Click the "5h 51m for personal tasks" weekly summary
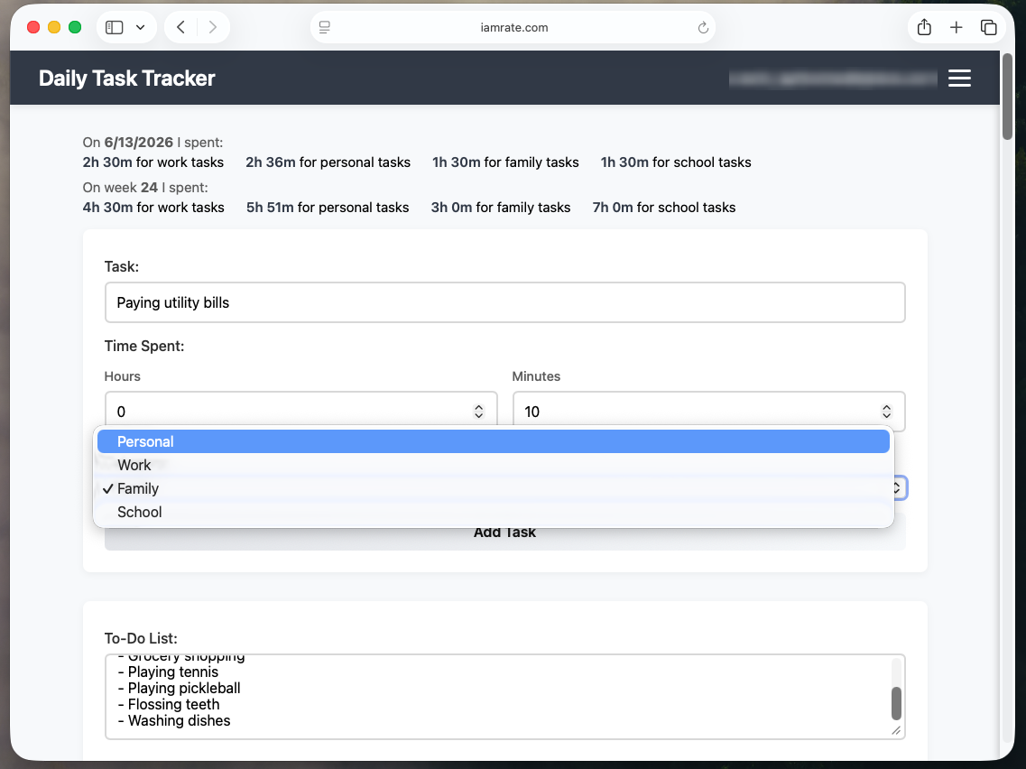Viewport: 1026px width, 769px height. (x=328, y=208)
